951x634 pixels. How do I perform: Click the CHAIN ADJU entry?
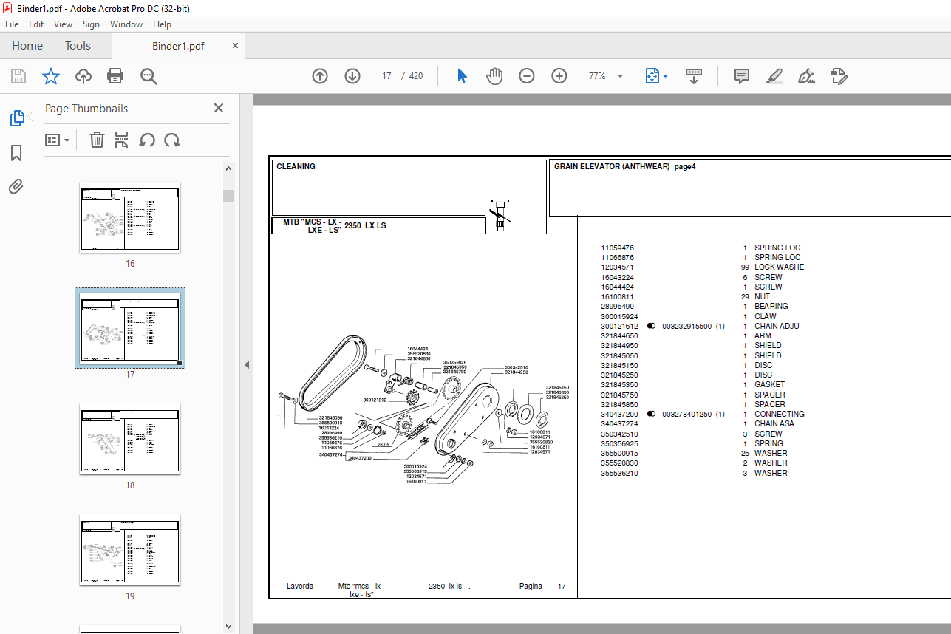777,326
